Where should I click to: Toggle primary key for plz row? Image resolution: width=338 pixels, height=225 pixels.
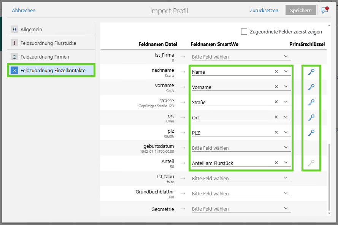311,133
